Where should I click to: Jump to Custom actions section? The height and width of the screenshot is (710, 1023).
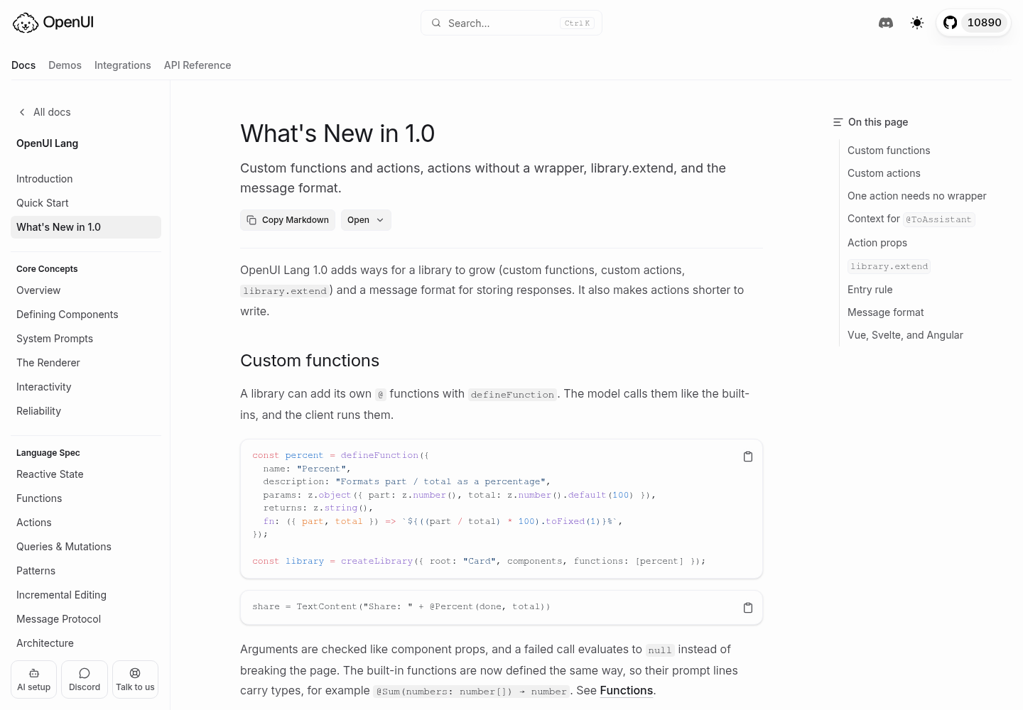coord(884,173)
